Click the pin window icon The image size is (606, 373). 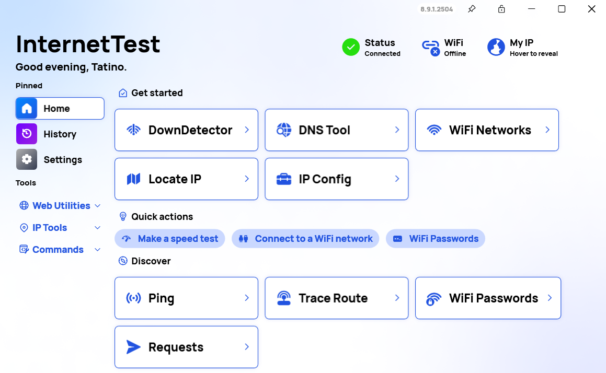[x=472, y=9]
